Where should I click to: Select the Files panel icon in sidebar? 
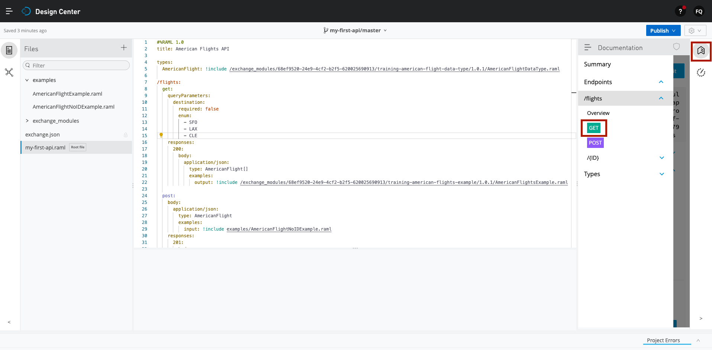coord(9,50)
